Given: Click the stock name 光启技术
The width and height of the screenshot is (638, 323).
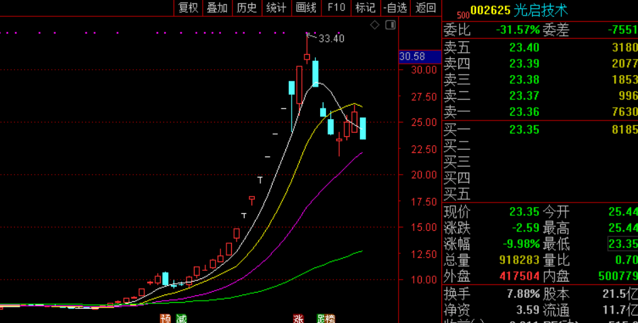Looking at the screenshot, I should click(x=540, y=10).
